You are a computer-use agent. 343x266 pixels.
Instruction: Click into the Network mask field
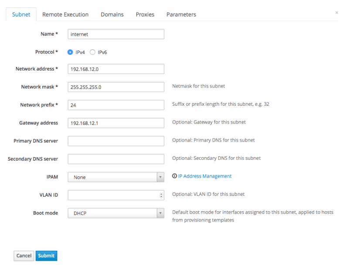pyautogui.click(x=116, y=87)
